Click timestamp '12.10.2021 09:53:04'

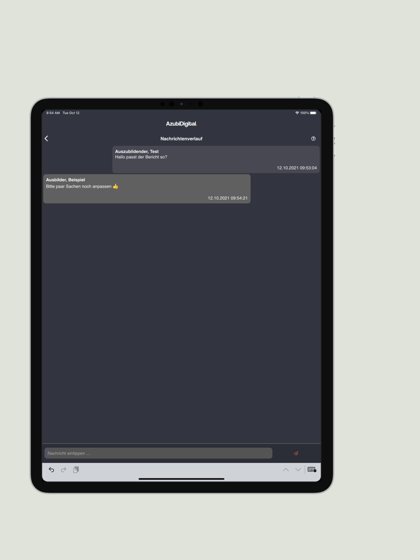point(296,168)
